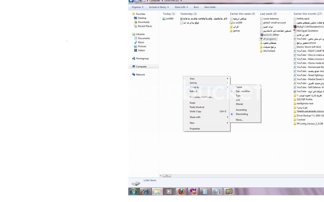The height and width of the screenshot is (202, 324).
Task: Click the Burn toolbar button
Action: pyautogui.click(x=196, y=7)
